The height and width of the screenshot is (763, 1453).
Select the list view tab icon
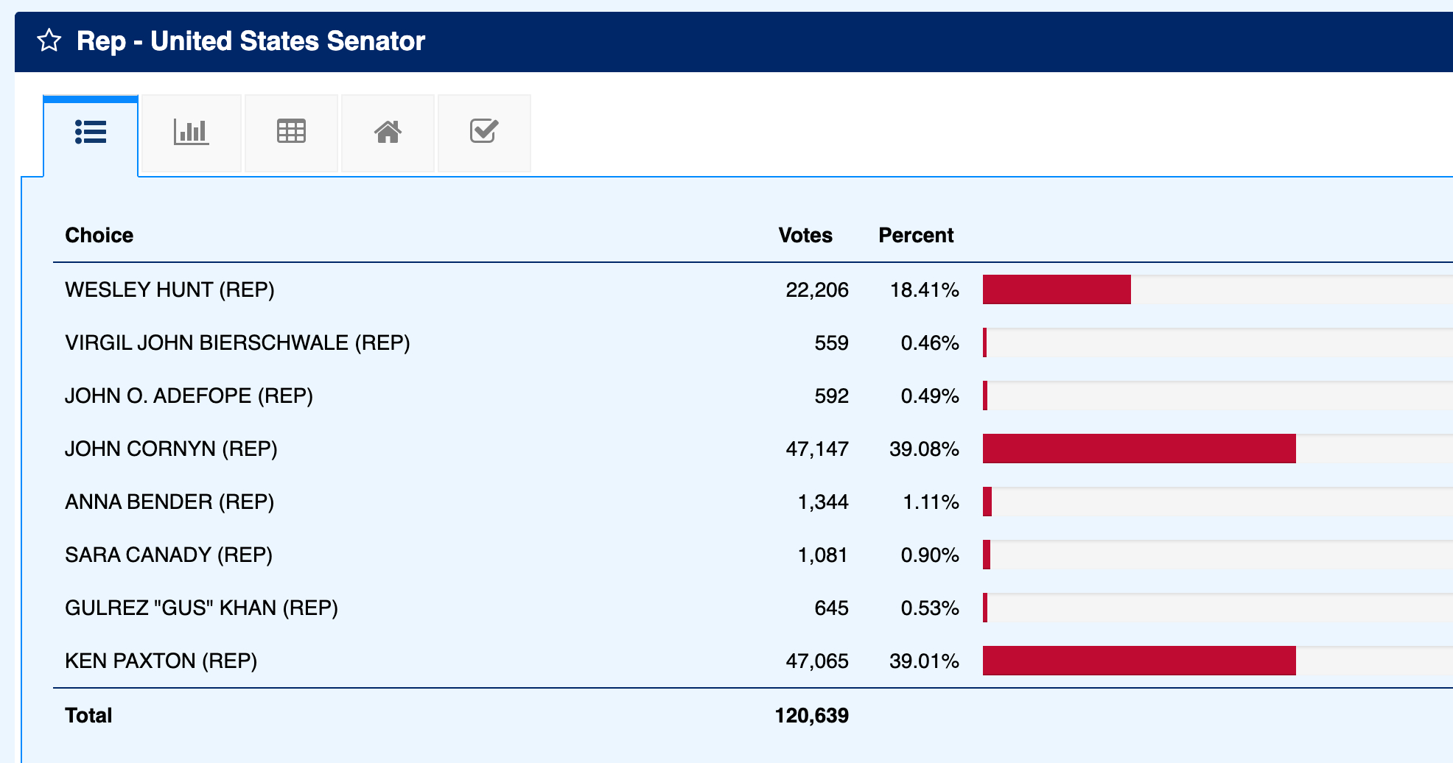91,133
